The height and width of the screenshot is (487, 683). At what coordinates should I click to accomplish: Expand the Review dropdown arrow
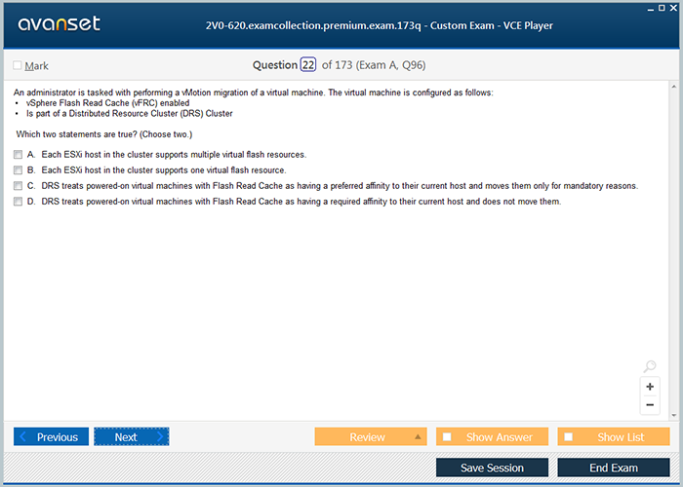pyautogui.click(x=419, y=437)
